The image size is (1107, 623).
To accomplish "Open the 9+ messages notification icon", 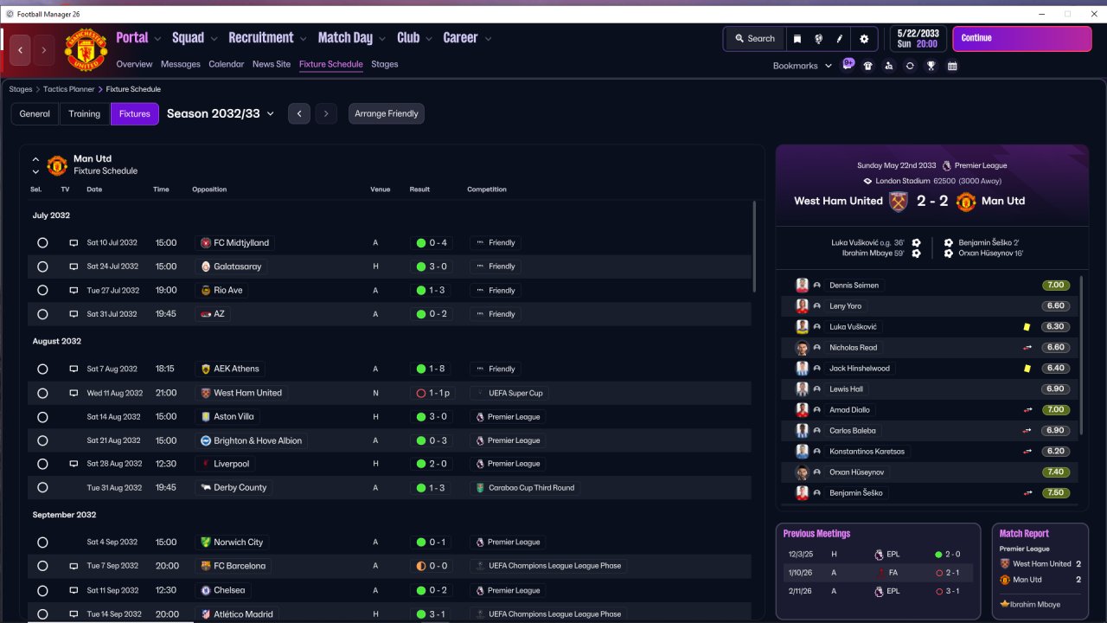I will pyautogui.click(x=848, y=65).
